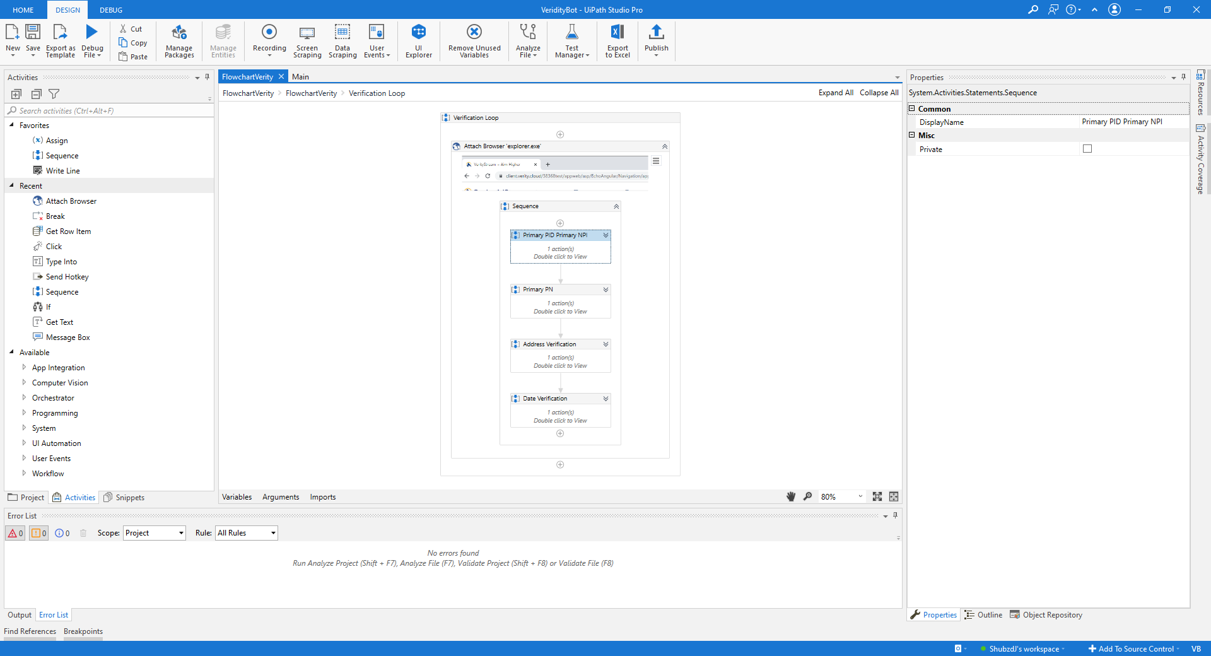Image resolution: width=1211 pixels, height=656 pixels.
Task: Switch to the Project panel tab
Action: click(x=26, y=498)
